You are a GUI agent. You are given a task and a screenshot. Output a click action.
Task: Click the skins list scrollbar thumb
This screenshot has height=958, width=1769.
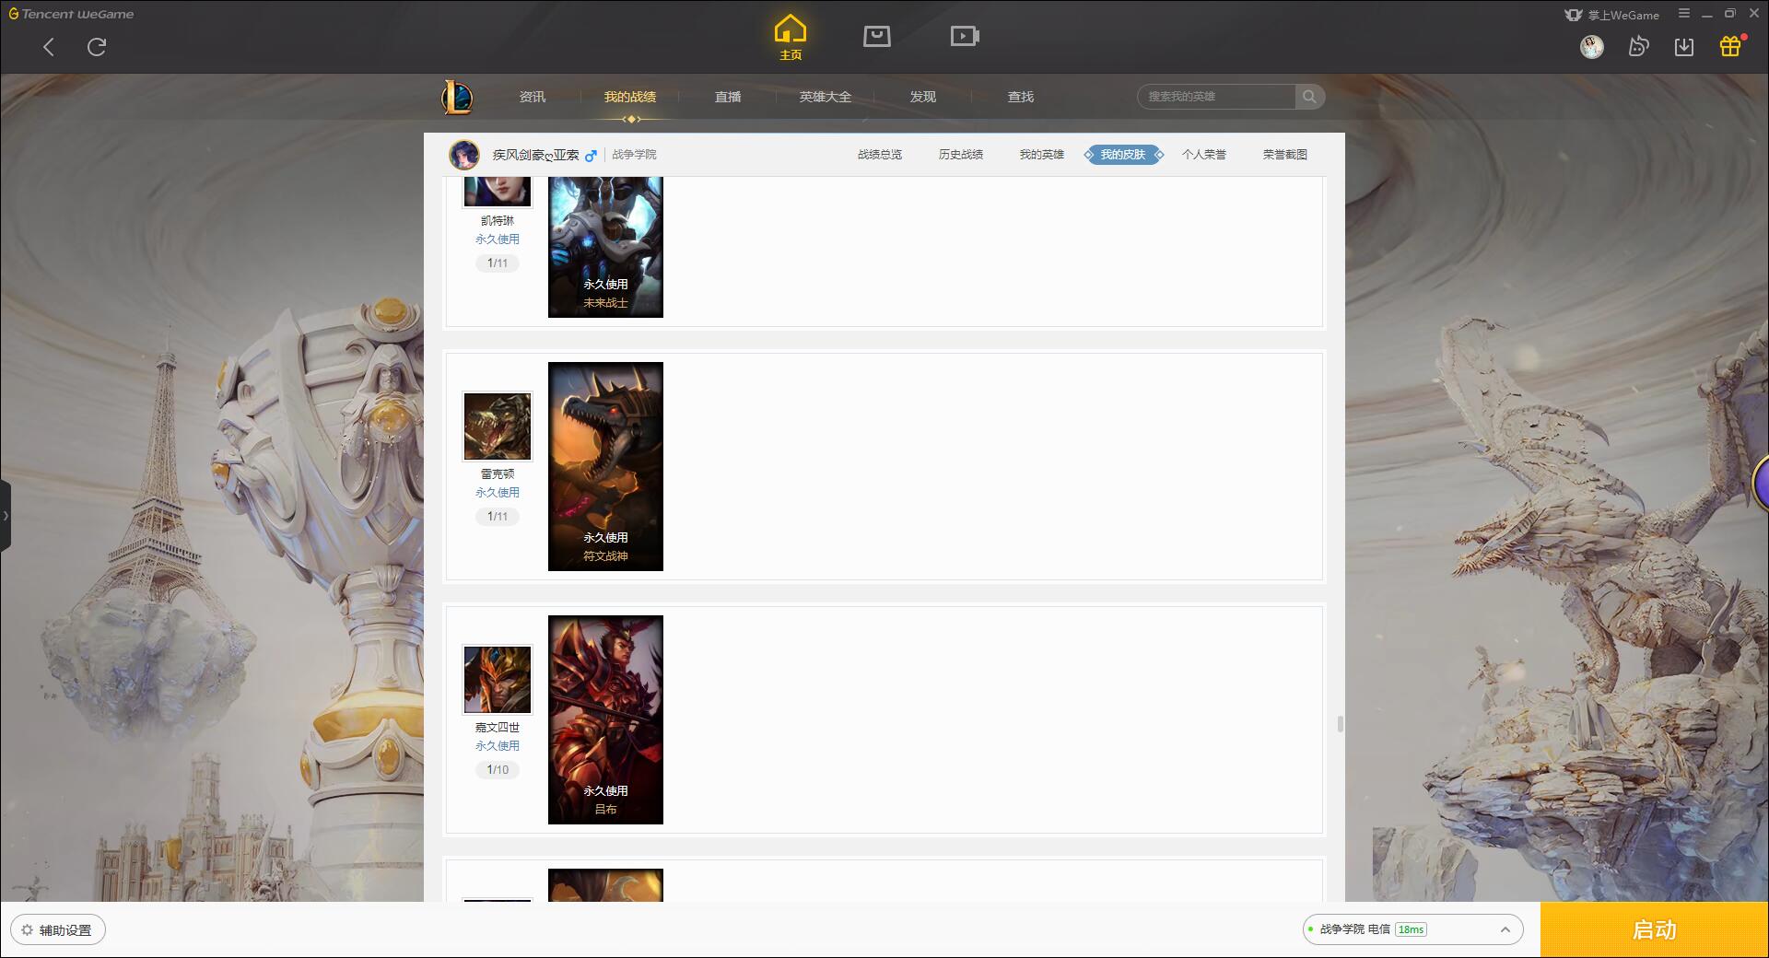click(x=1340, y=724)
